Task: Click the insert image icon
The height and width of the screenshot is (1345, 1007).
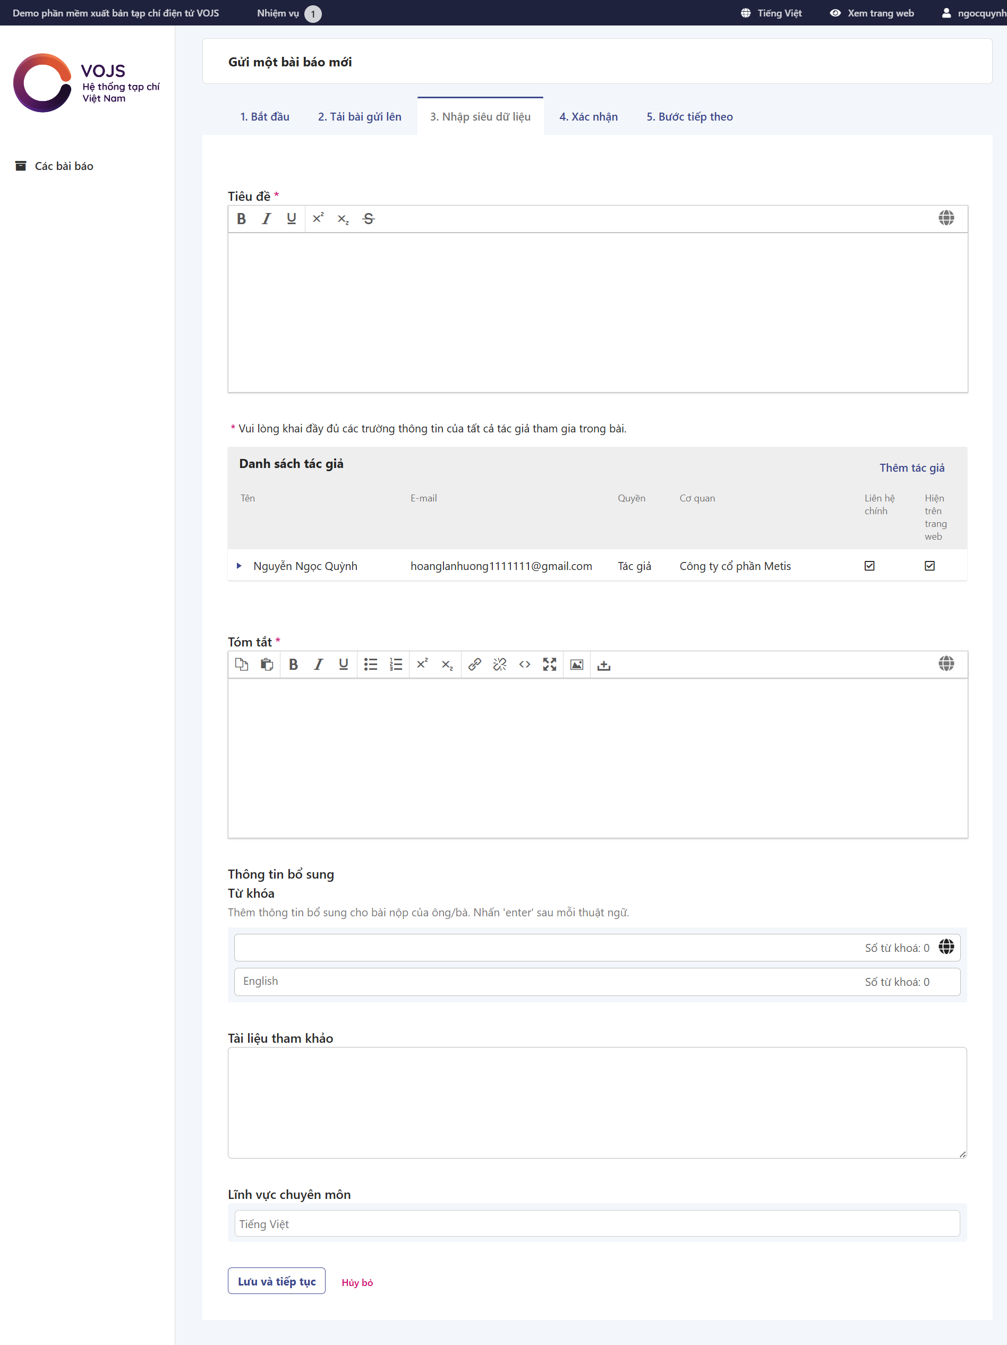Action: pyautogui.click(x=576, y=665)
